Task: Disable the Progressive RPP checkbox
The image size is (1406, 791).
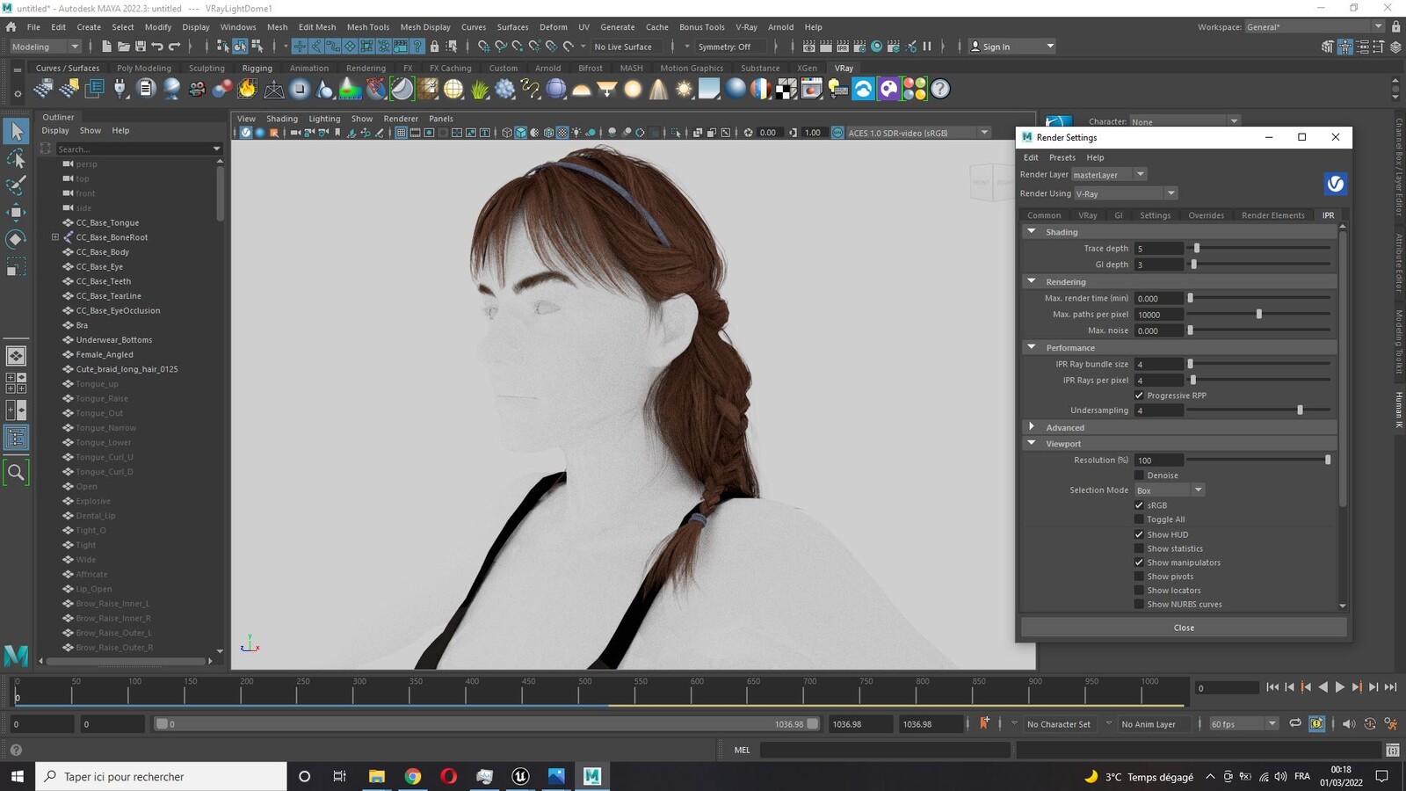Action: pos(1139,395)
